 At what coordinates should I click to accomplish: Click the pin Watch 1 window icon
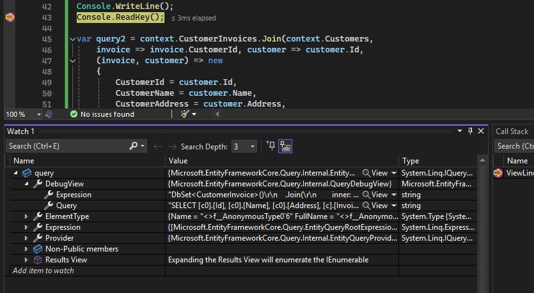pos(471,131)
